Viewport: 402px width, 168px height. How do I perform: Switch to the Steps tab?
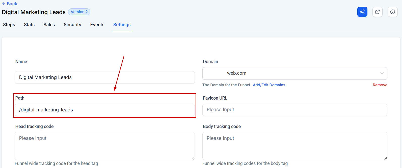click(x=9, y=25)
